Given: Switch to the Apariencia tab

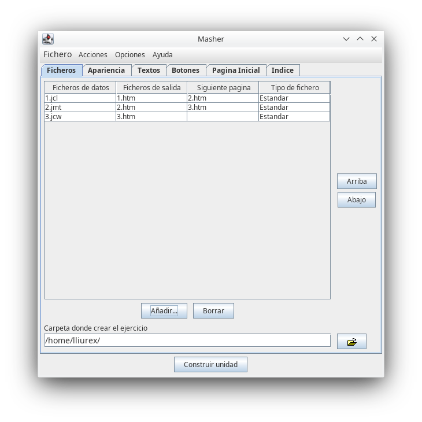Looking at the screenshot, I should [x=106, y=70].
